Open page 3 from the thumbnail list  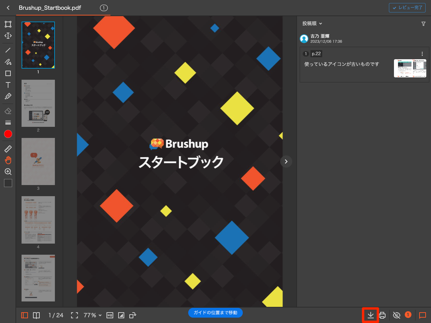38,161
